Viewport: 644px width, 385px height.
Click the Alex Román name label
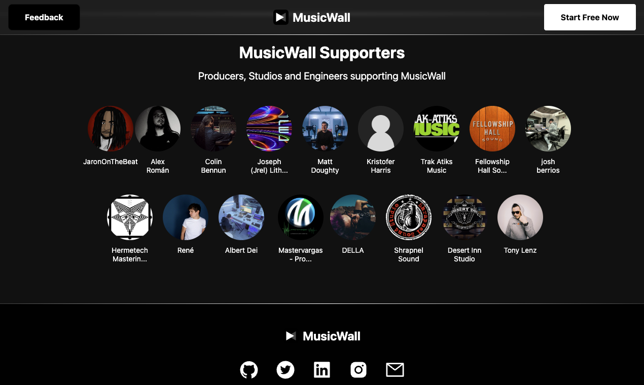coord(158,166)
